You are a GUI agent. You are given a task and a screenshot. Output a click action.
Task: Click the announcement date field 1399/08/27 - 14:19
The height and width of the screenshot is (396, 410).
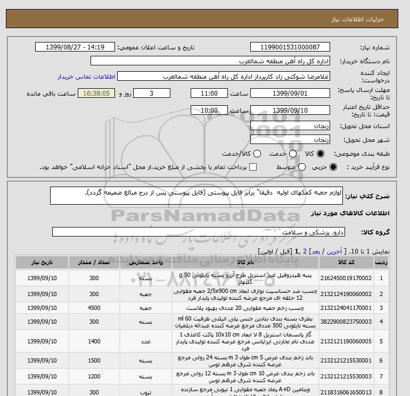click(x=75, y=47)
